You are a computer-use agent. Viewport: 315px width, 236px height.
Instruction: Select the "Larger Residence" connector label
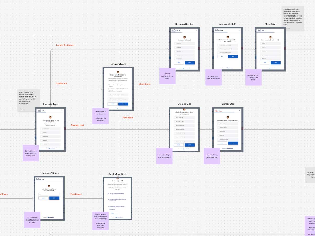pos(65,45)
